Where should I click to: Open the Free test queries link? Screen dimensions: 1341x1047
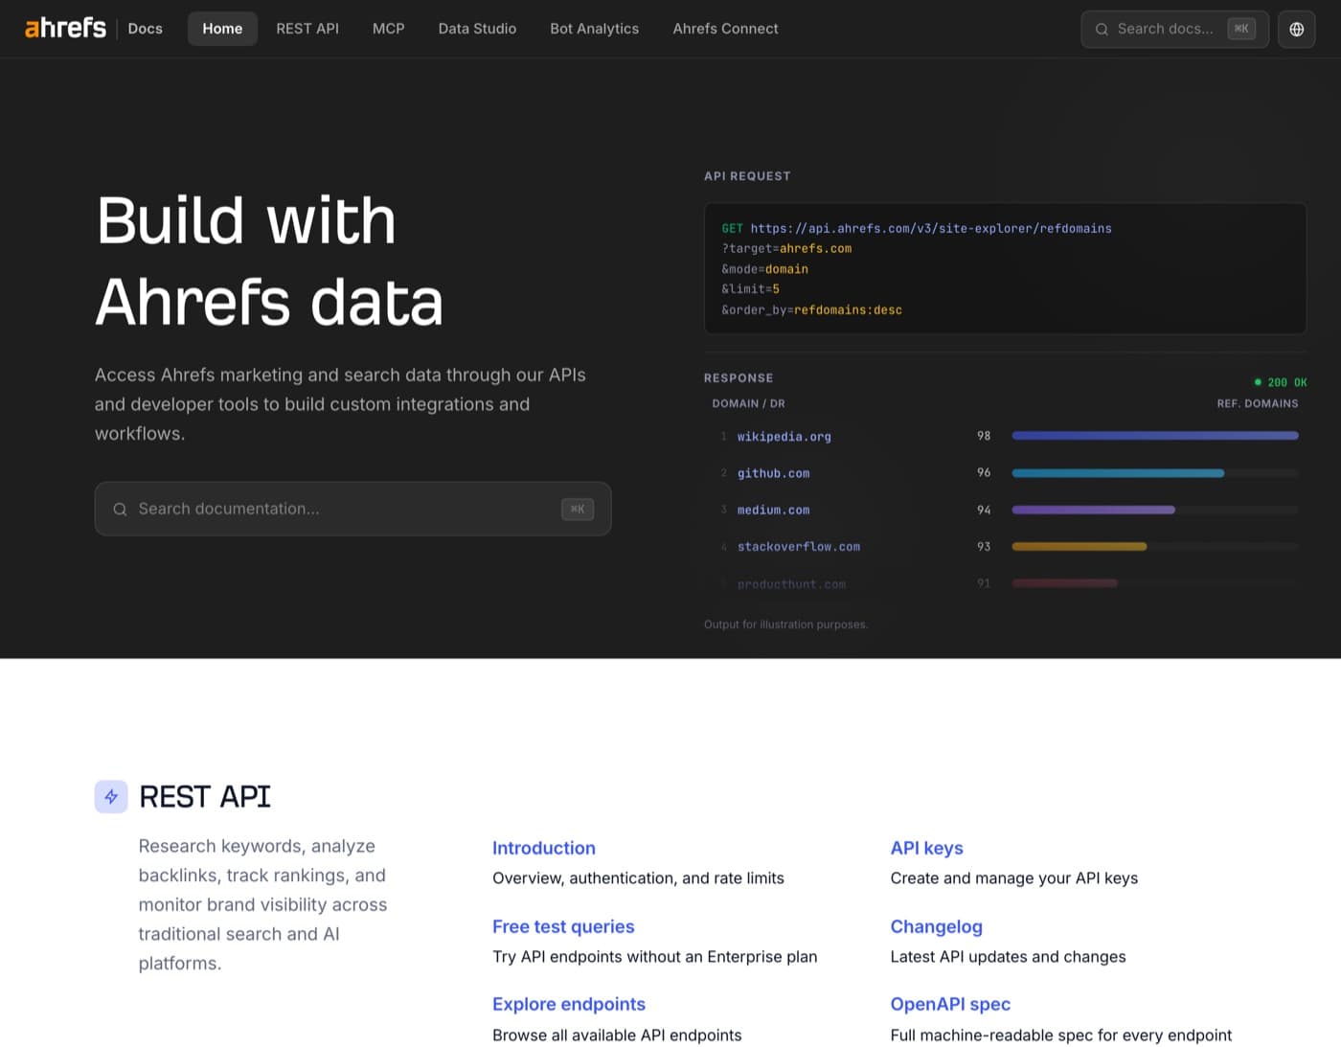point(563,926)
